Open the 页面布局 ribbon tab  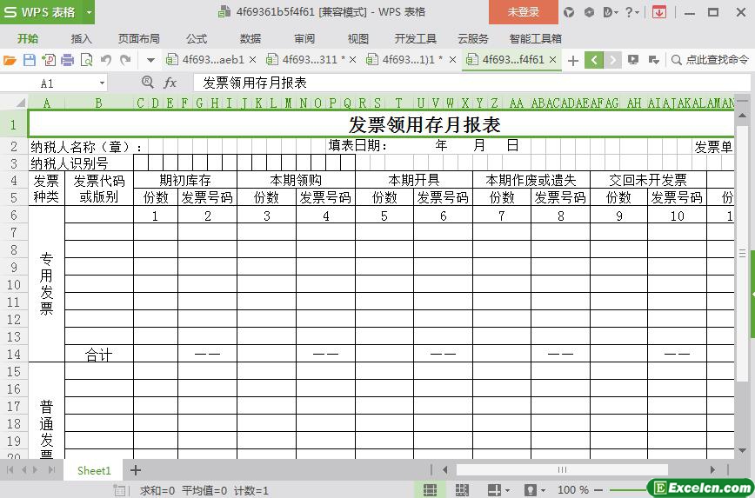point(138,38)
